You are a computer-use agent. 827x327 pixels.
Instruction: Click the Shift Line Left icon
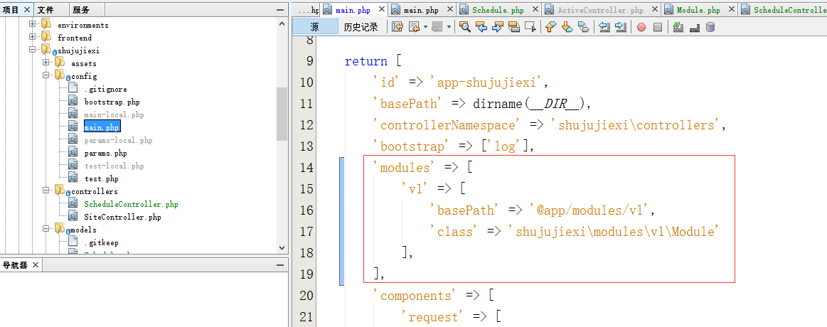click(604, 27)
